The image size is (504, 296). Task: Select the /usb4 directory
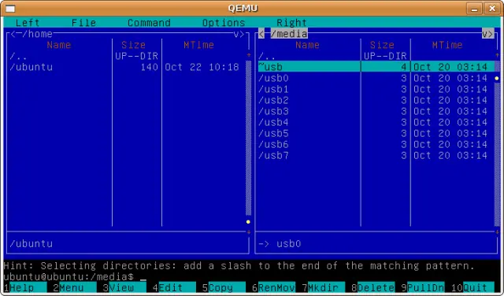pos(376,123)
